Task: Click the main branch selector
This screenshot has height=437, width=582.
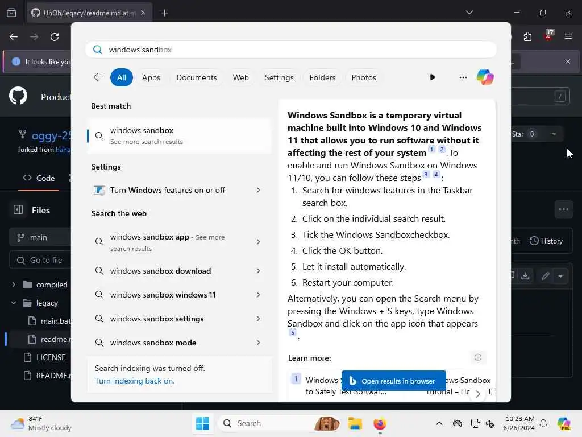Action: tap(40, 237)
